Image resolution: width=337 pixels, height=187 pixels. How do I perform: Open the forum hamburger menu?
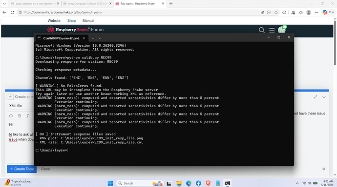pos(272,30)
